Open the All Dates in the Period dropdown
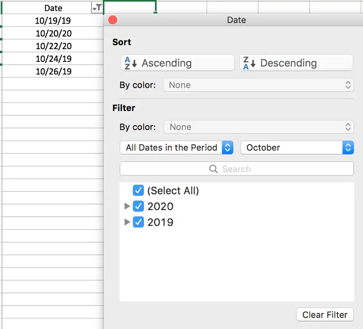The image size is (363, 329). point(177,148)
